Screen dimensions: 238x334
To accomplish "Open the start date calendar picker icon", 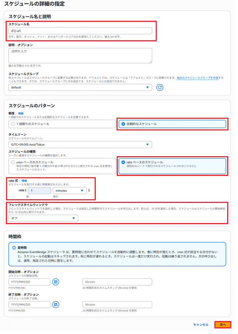I will (56, 281).
